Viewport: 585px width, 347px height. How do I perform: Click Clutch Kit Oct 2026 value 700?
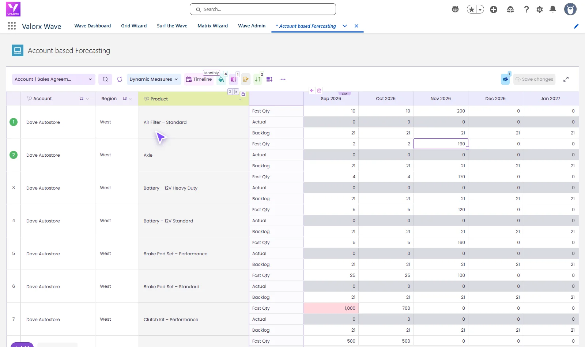click(x=386, y=308)
